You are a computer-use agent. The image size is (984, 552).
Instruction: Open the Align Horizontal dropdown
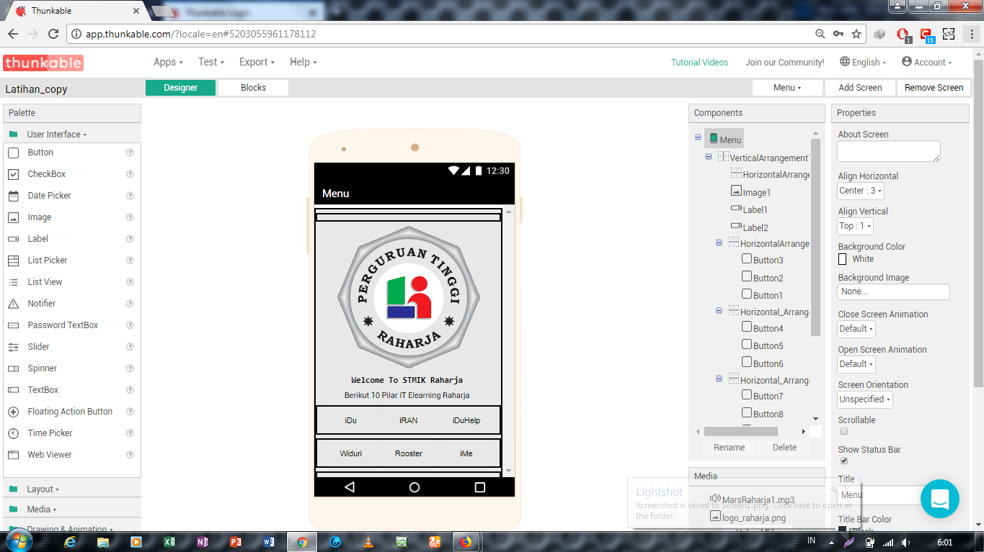(x=860, y=191)
